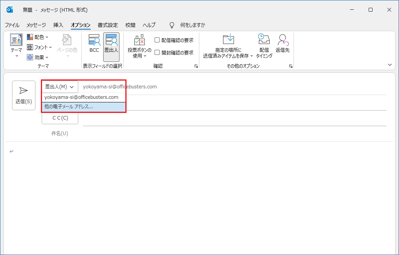Open the フォント fonts dropdown

tap(39, 47)
